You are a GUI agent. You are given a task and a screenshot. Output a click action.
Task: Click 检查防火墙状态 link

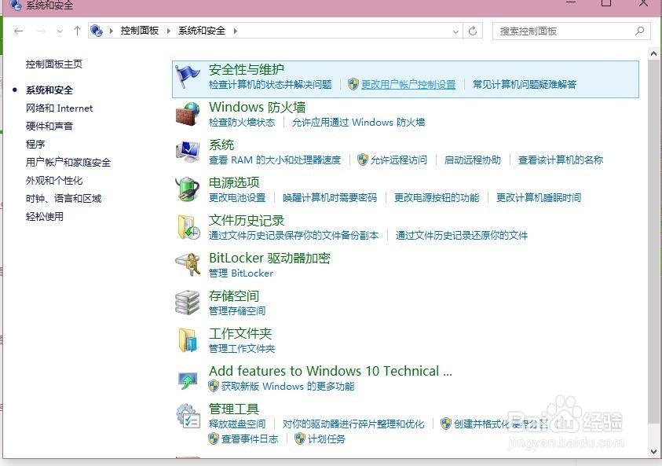[242, 122]
